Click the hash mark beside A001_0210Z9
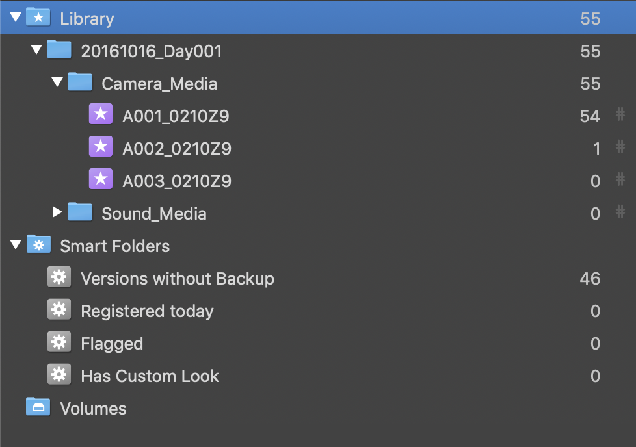 tap(620, 115)
